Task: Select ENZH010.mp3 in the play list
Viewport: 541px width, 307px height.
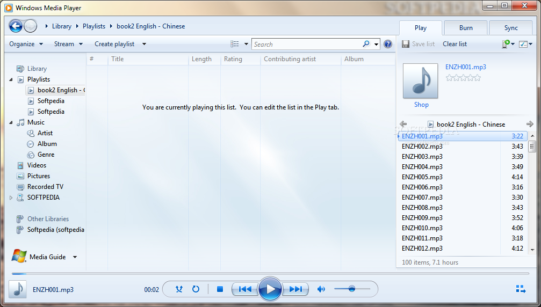Action: pyautogui.click(x=463, y=228)
